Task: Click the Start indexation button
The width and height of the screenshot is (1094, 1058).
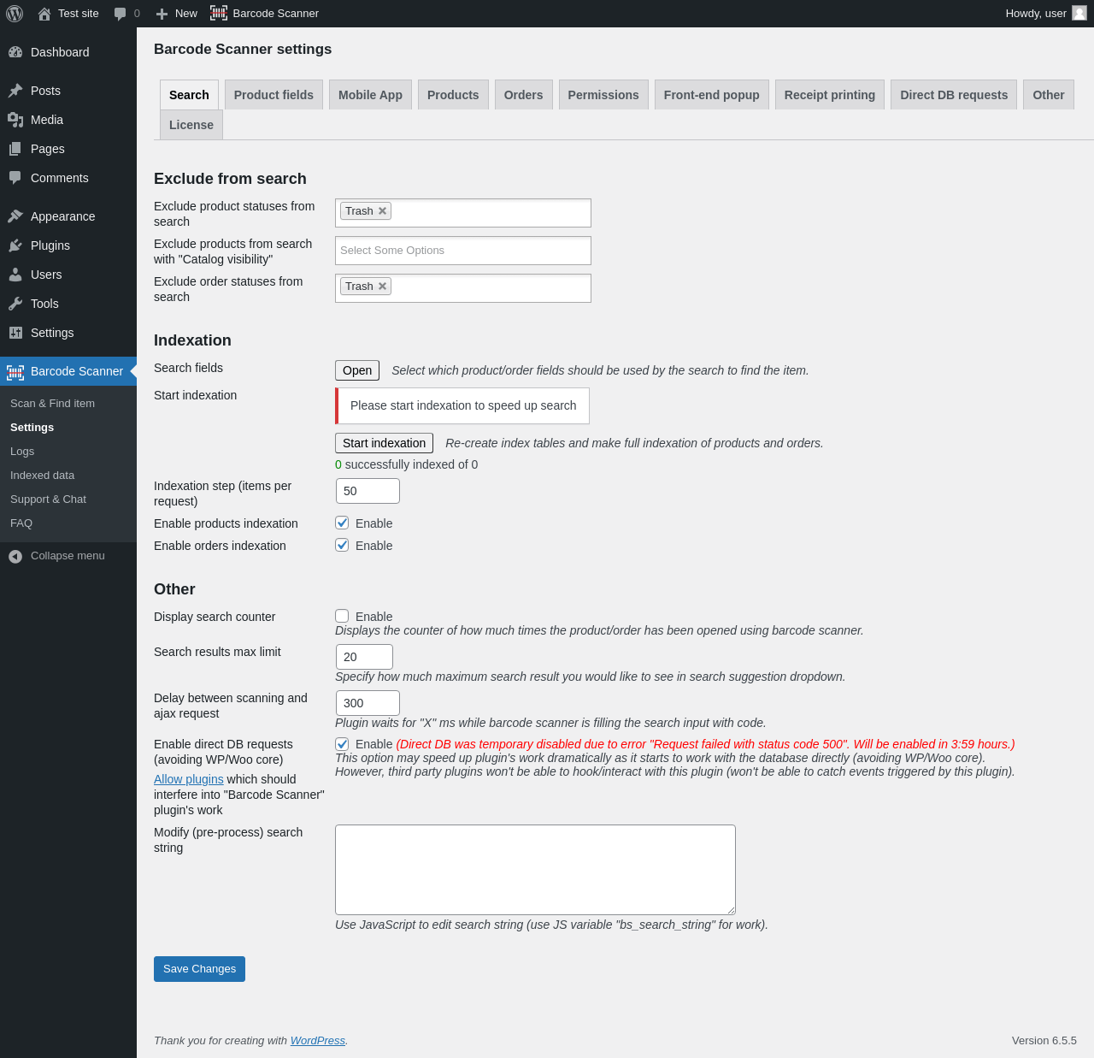Action: point(384,443)
